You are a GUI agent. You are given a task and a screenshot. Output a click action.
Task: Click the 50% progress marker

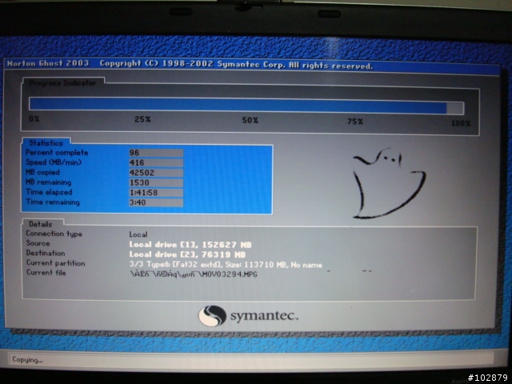tap(250, 120)
